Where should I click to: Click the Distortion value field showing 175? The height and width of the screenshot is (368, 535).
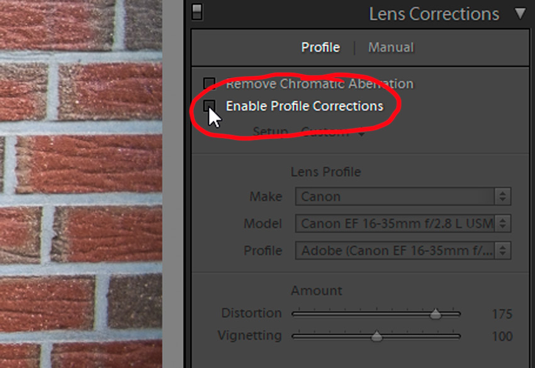502,314
